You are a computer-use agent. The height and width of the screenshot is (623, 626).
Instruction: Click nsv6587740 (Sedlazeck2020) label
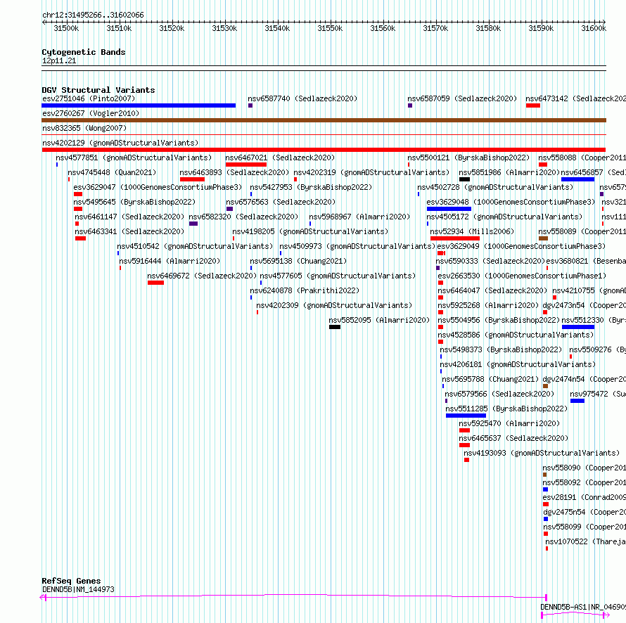(x=302, y=98)
